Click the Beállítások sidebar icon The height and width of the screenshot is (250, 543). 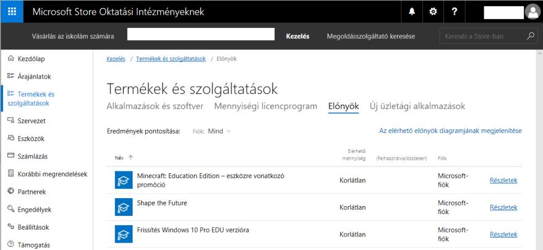11,227
